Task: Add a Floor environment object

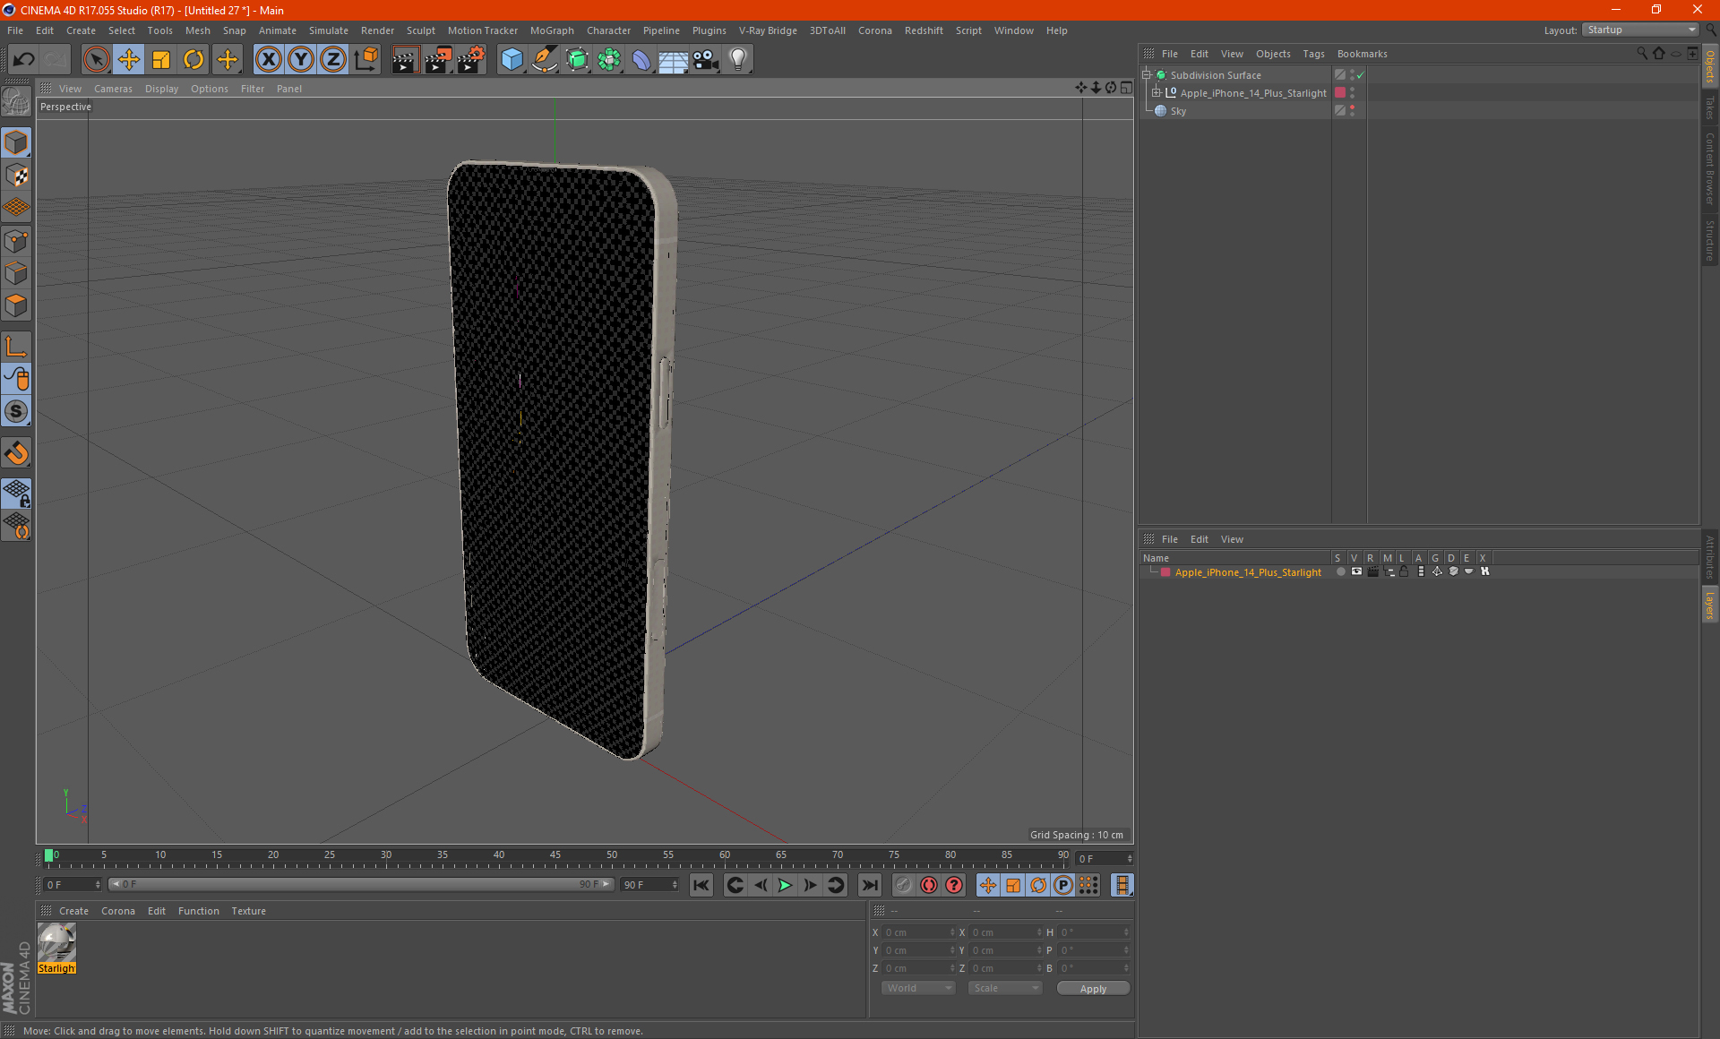Action: (x=674, y=60)
